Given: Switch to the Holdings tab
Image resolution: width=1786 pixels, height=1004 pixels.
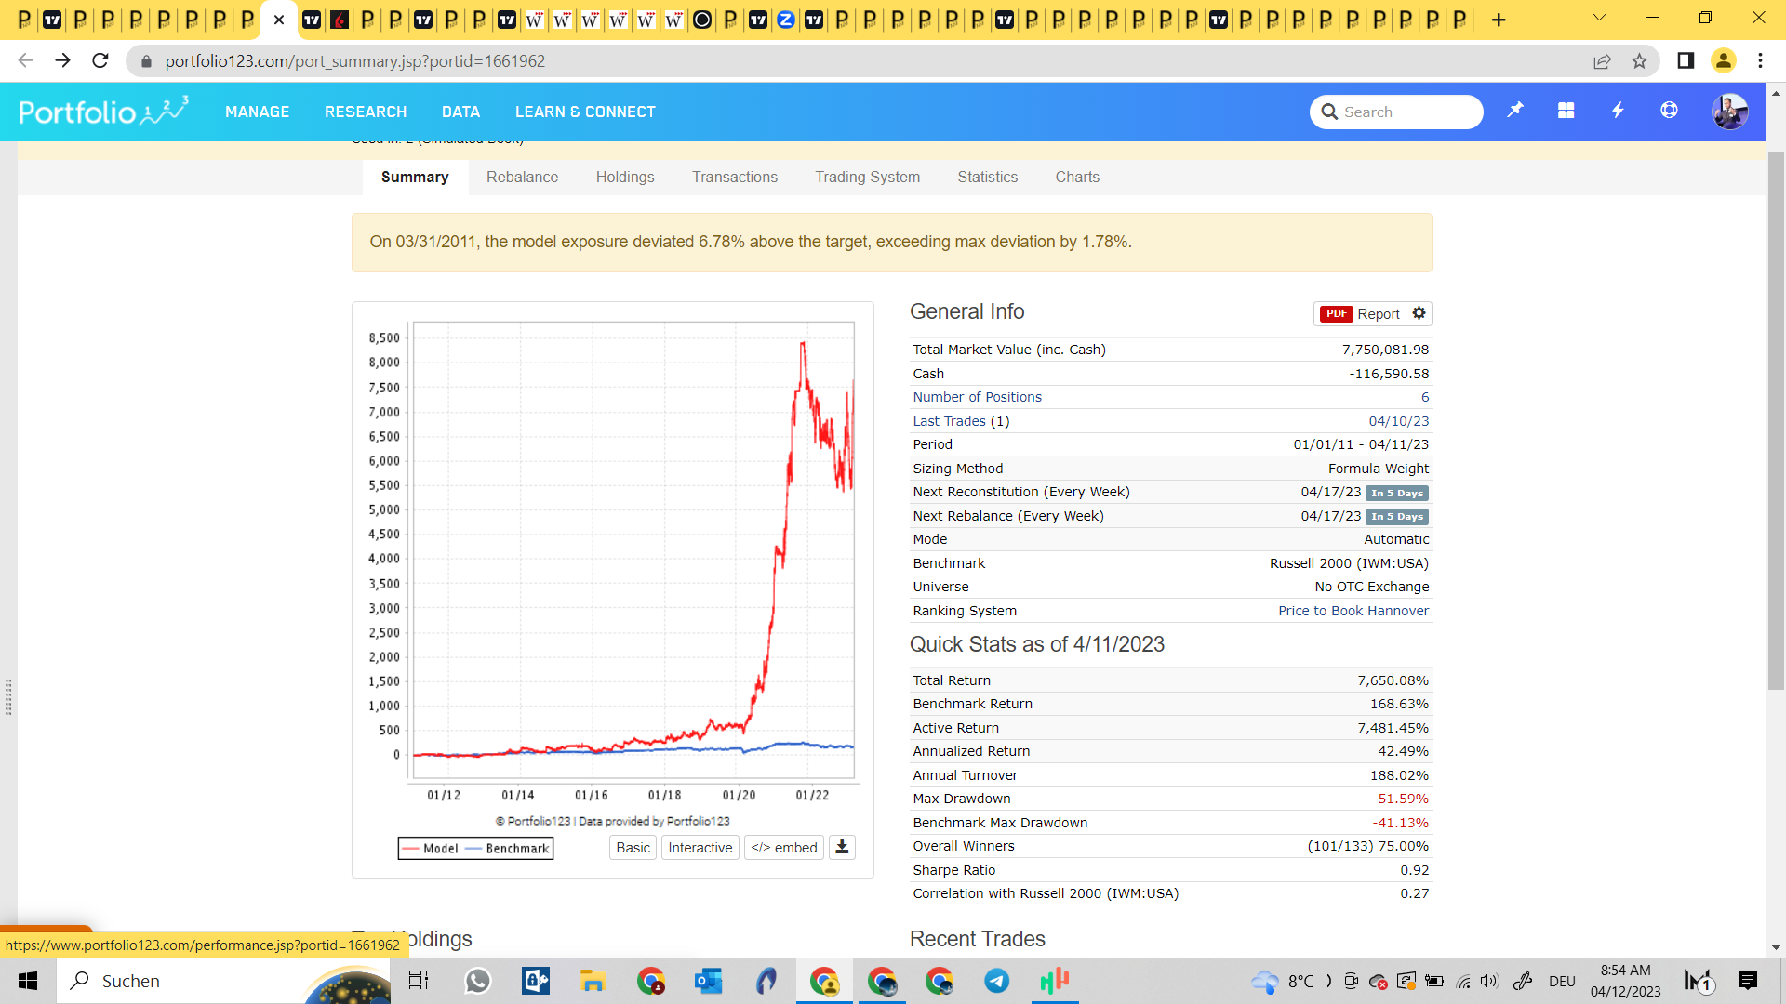Looking at the screenshot, I should [625, 177].
